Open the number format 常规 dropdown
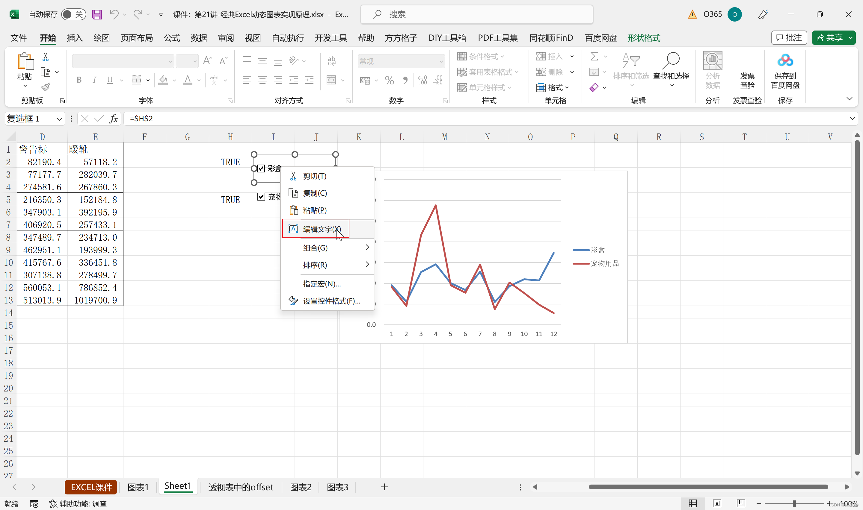 (441, 62)
